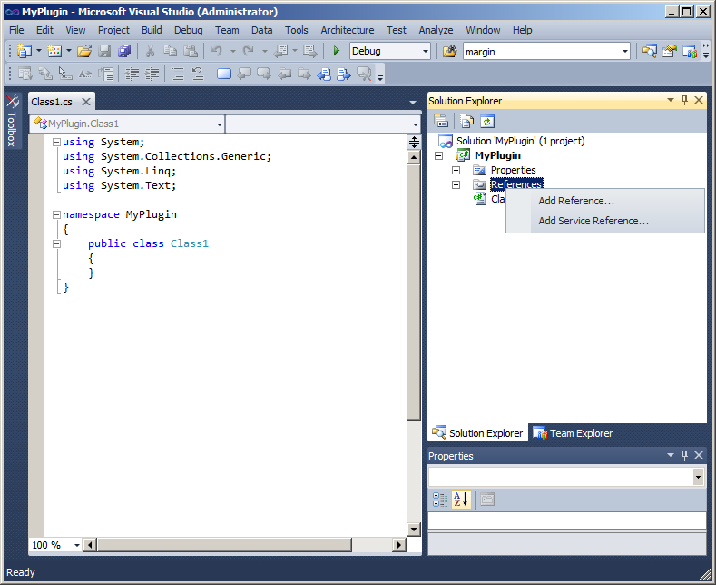
Task: Close the Class1.cs editor tab
Action: click(x=86, y=102)
